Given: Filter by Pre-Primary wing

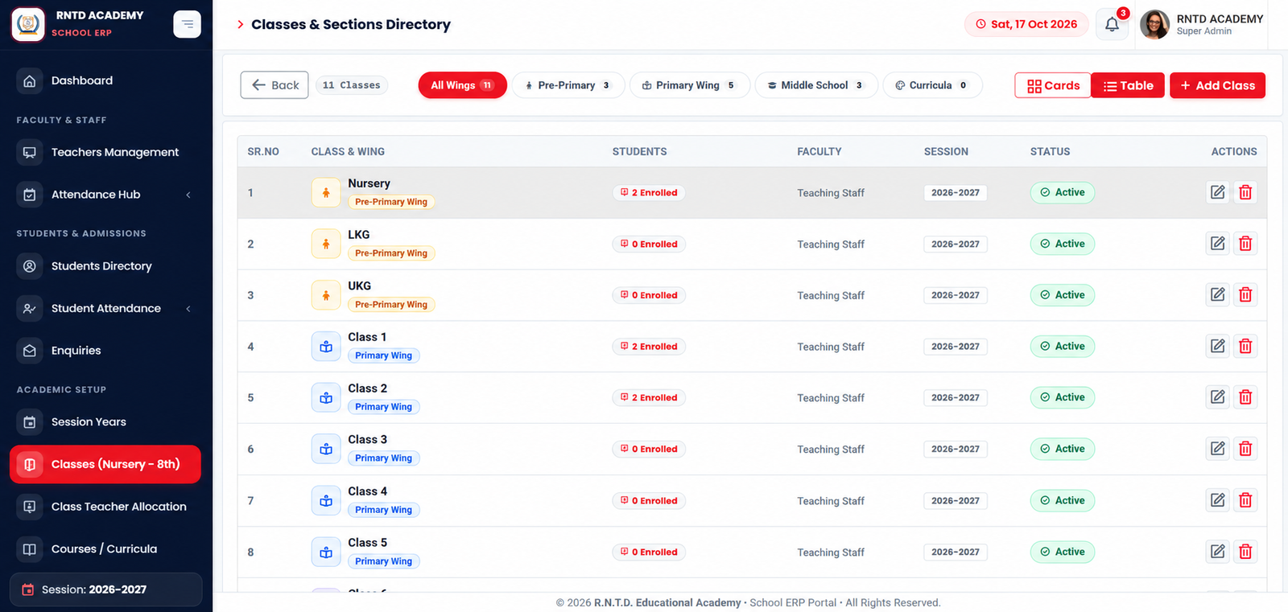Looking at the screenshot, I should (x=568, y=85).
